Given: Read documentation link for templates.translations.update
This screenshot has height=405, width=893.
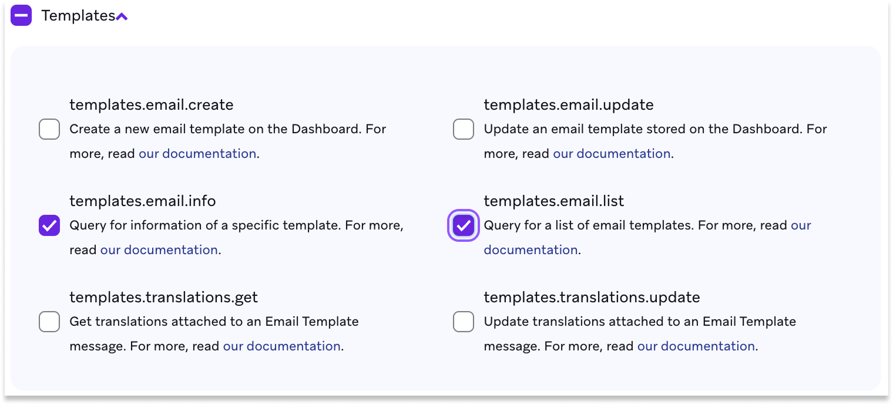Looking at the screenshot, I should [x=696, y=346].
